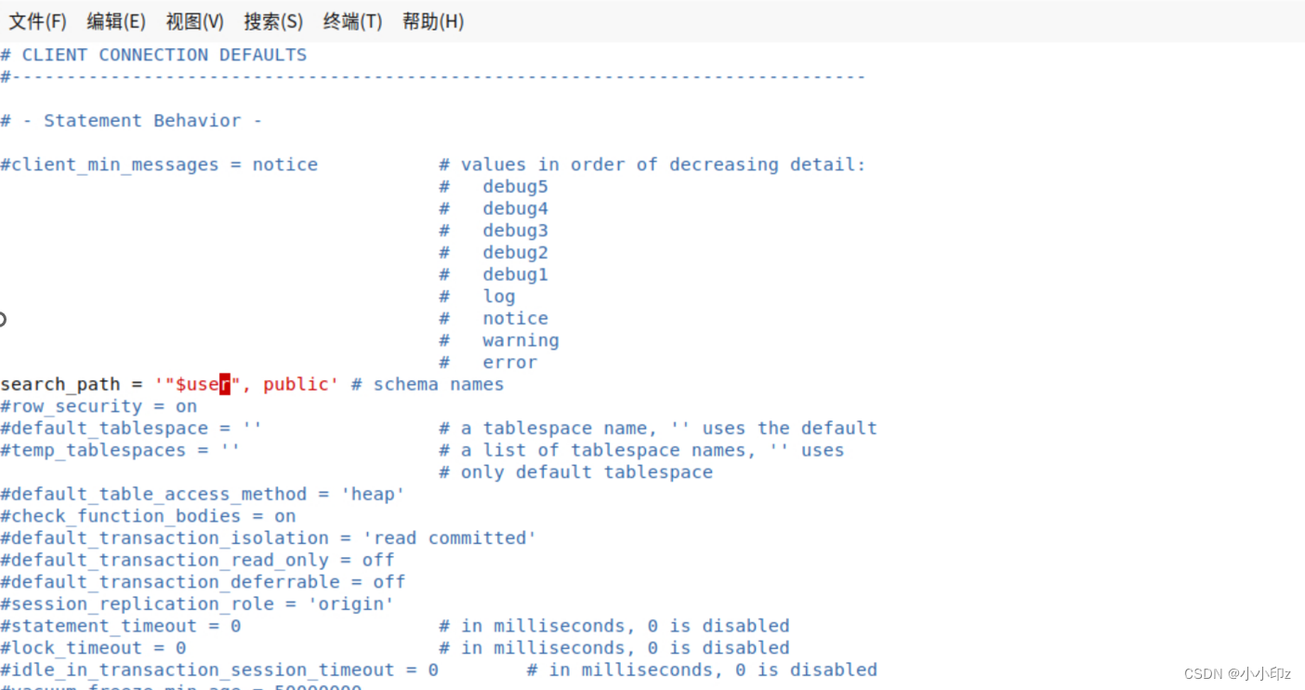Open the 文件(F) file menu
Screen dimensions: 1305x690
pyautogui.click(x=37, y=21)
